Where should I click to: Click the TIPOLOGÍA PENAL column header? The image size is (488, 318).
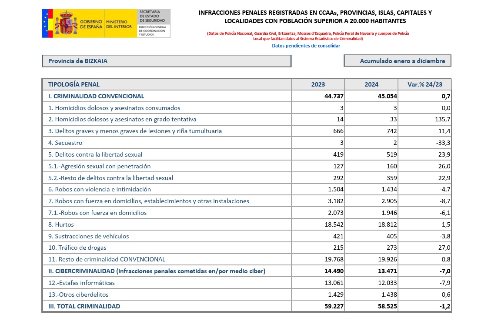(x=74, y=84)
